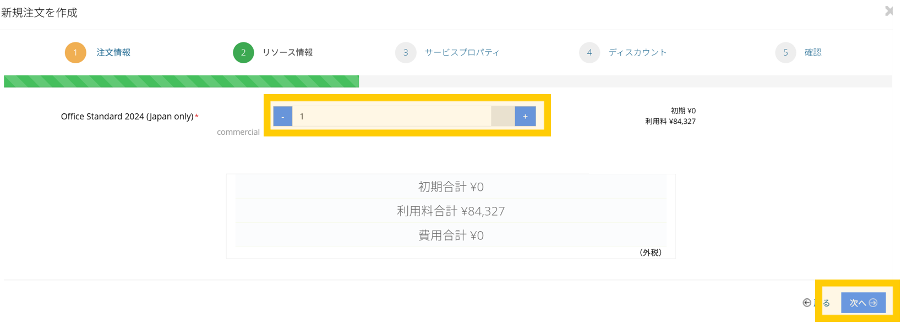Click the gray step 5 circle icon
This screenshot has height=323, width=901.
coord(785,52)
